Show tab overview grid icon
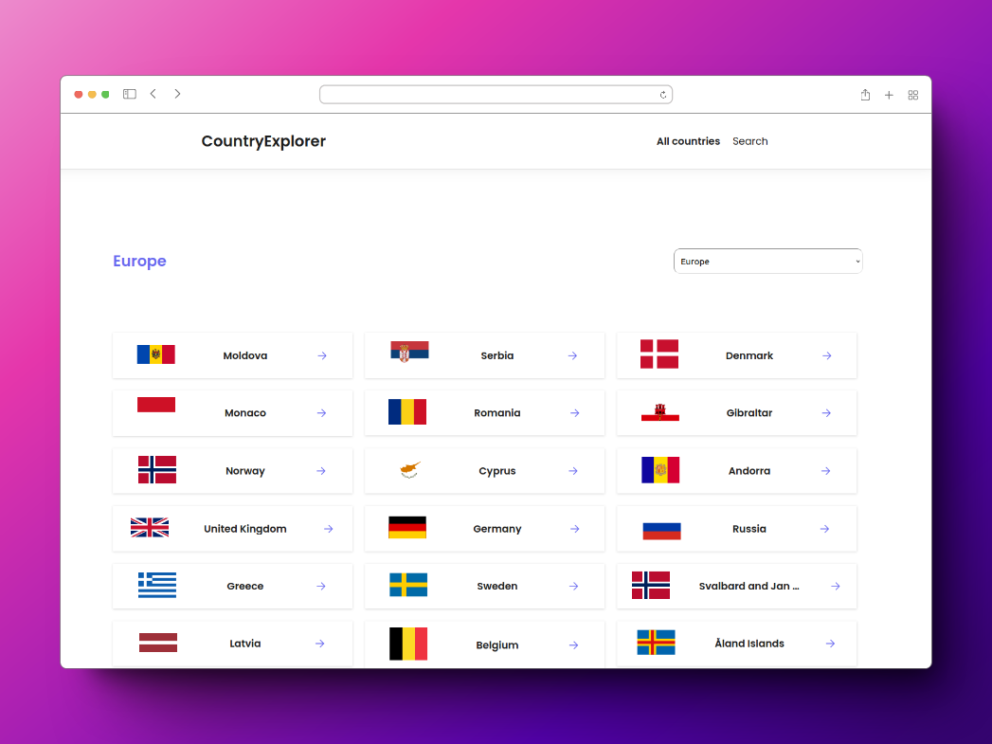The image size is (992, 744). (913, 95)
